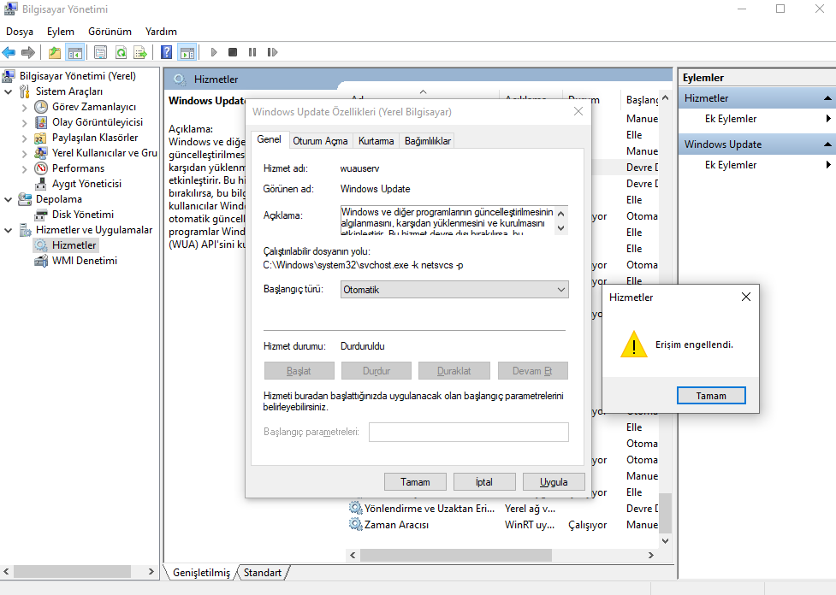Image resolution: width=836 pixels, height=595 pixels.
Task: Collapse the Sistem Araçları tree node
Action: click(x=8, y=91)
